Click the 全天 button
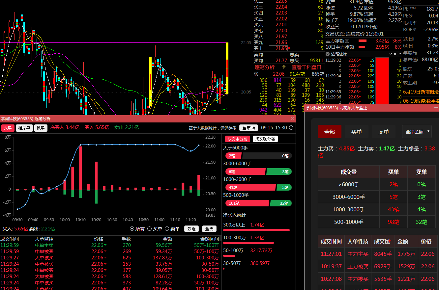 209,229
